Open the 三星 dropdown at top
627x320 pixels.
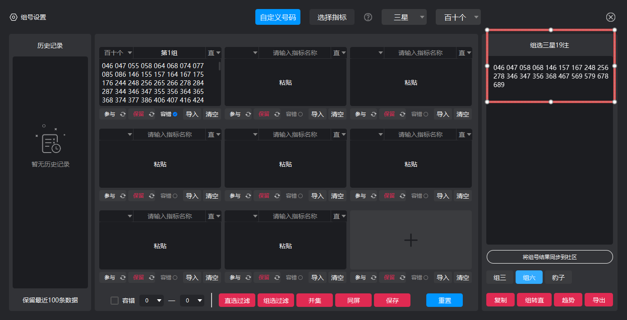point(404,17)
